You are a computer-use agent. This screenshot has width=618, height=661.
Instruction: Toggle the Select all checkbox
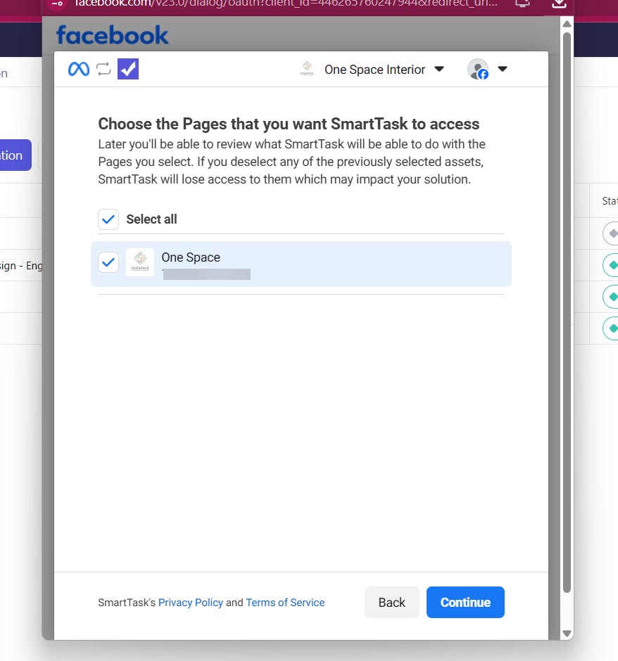108,219
